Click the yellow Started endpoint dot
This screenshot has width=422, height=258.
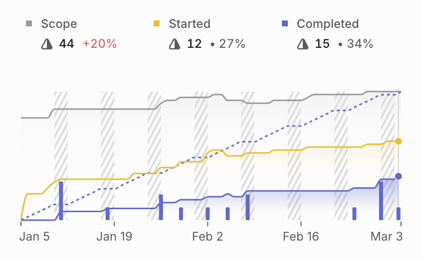coord(398,141)
